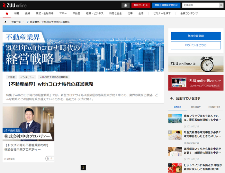Open the トップに聞く不動産業界の今 article title

tap(27, 147)
